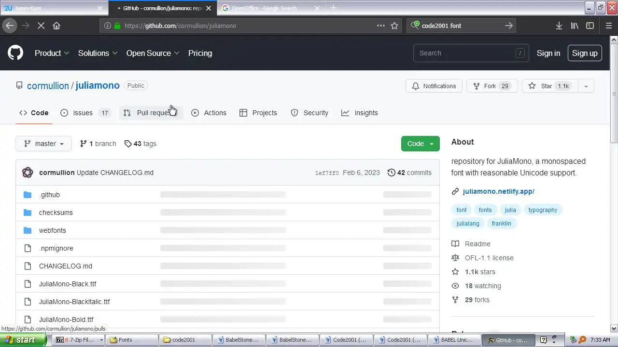This screenshot has height=347, width=618.
Task: Switch to the Code tab
Action: 34,113
